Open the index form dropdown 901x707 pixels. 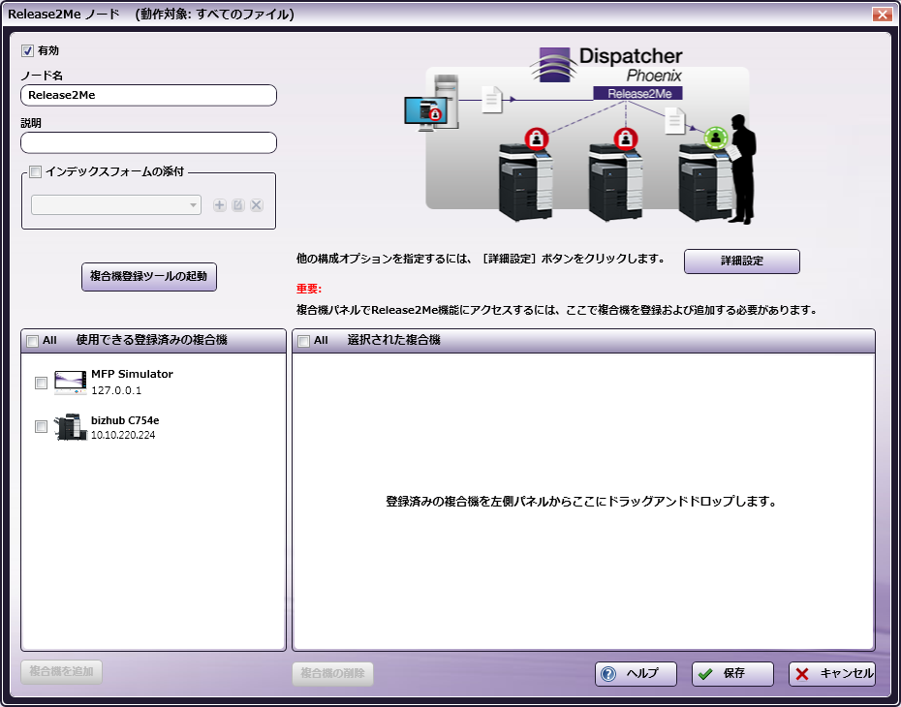click(x=116, y=205)
